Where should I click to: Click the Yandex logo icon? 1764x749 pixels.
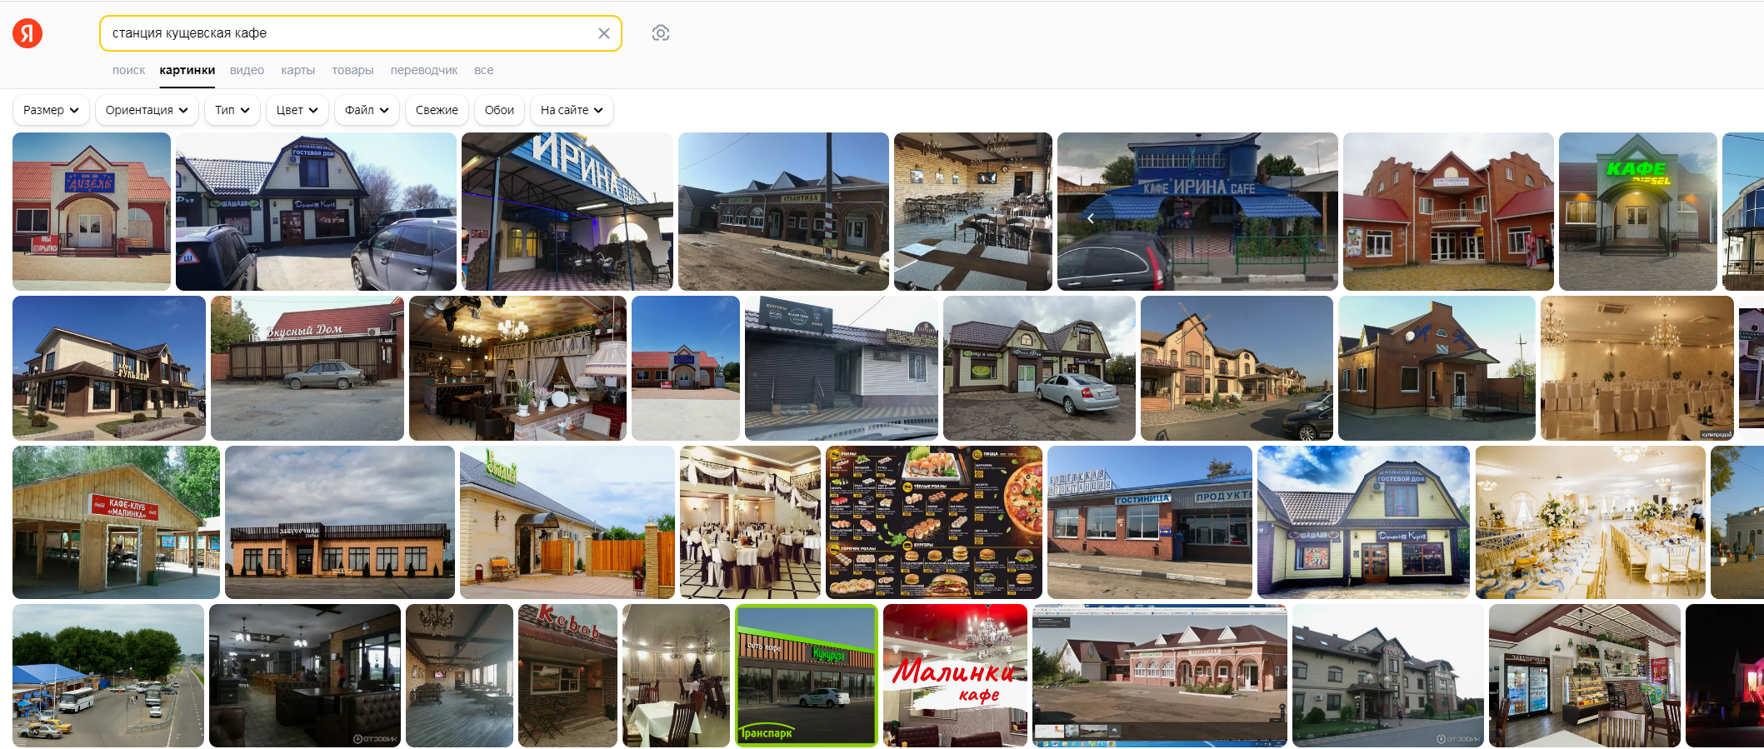tap(27, 33)
